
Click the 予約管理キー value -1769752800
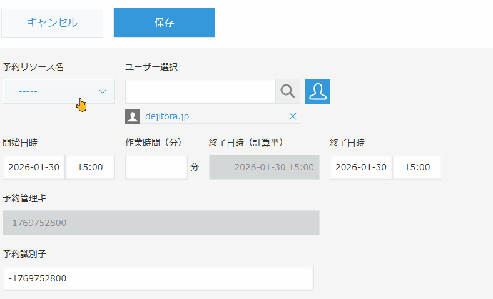tap(37, 223)
